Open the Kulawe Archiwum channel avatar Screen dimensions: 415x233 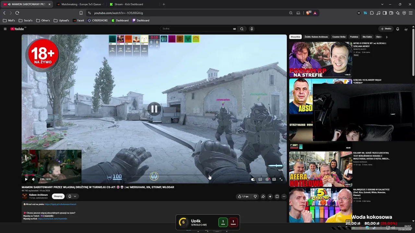click(x=25, y=196)
